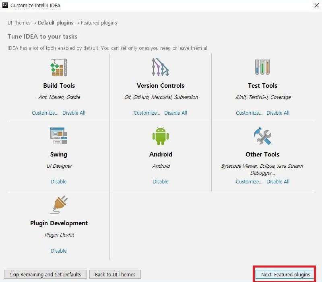Screen dimensions: 322x282
Task: Disable the Swing UI Designer plugin
Action: tap(58, 182)
